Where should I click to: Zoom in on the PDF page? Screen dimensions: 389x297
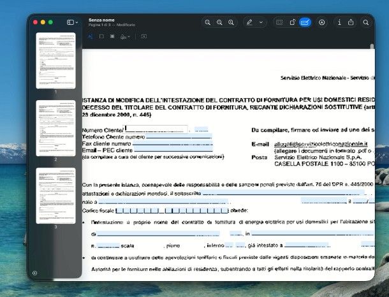click(231, 22)
